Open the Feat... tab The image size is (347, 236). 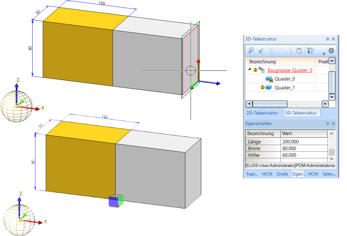[252, 174]
